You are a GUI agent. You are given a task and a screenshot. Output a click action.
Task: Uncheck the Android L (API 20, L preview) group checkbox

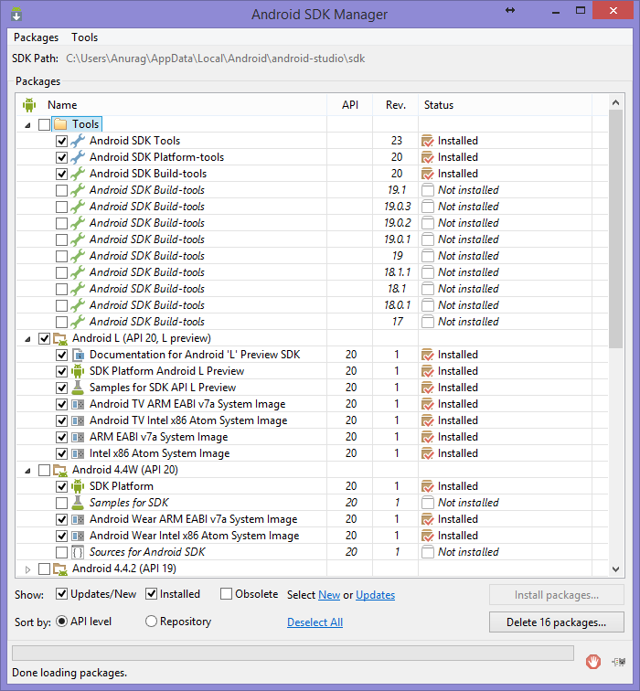[44, 338]
